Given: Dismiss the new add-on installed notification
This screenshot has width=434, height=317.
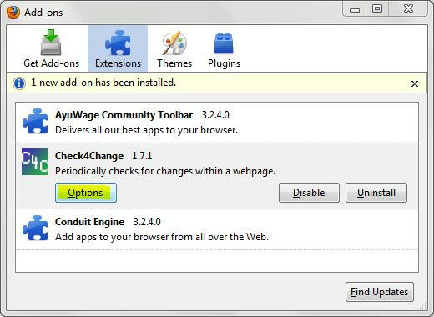Looking at the screenshot, I should click(x=415, y=83).
